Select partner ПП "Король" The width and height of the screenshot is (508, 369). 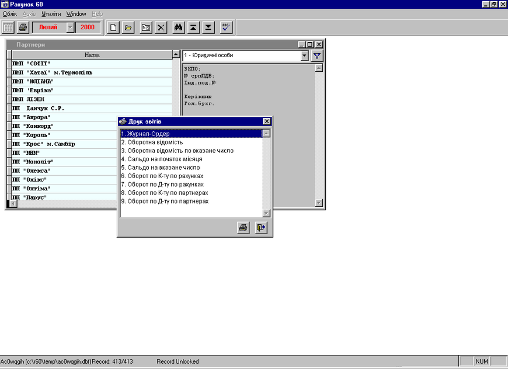(64, 135)
